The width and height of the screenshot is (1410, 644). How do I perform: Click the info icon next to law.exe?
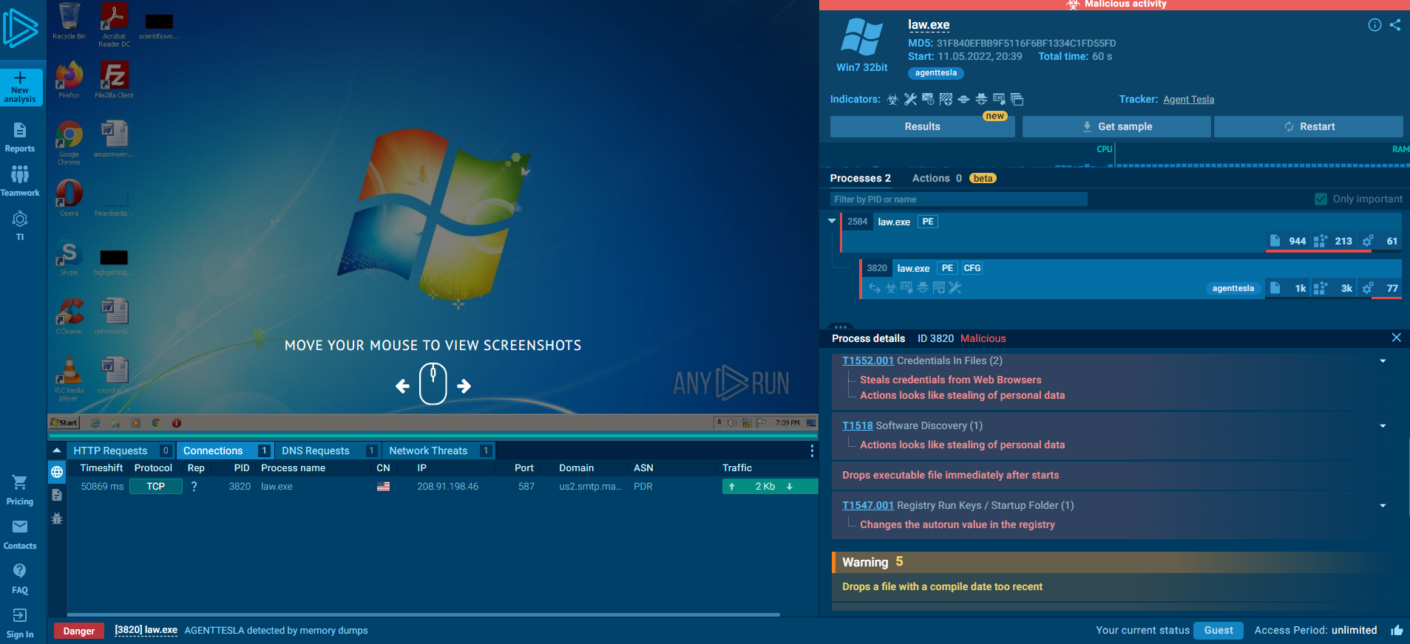[1375, 25]
